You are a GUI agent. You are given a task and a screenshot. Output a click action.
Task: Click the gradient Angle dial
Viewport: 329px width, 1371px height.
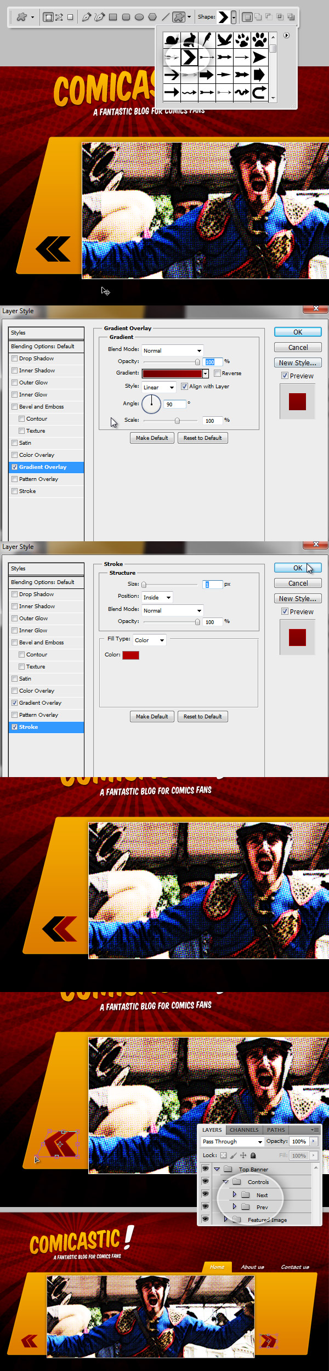[x=151, y=404]
